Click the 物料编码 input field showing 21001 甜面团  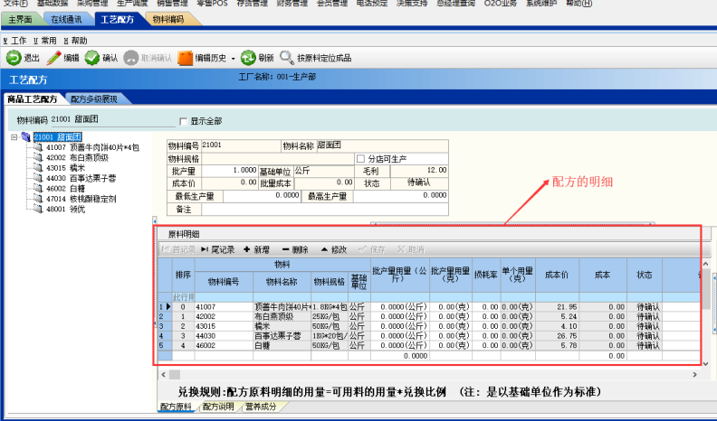pyautogui.click(x=112, y=120)
